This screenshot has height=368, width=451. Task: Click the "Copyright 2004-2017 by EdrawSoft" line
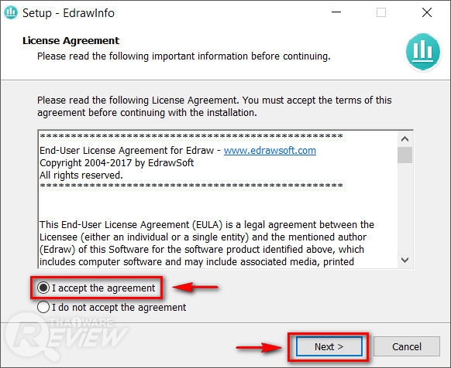[x=116, y=163]
